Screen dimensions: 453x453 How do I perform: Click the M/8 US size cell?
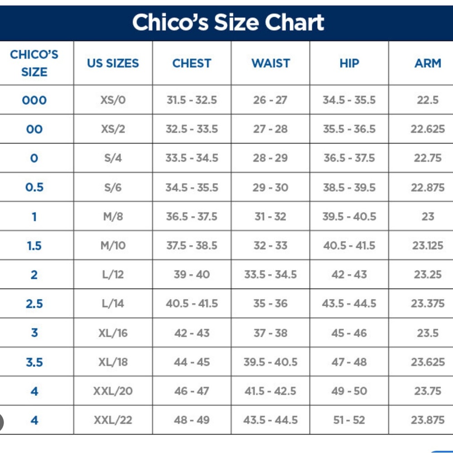click(x=113, y=217)
